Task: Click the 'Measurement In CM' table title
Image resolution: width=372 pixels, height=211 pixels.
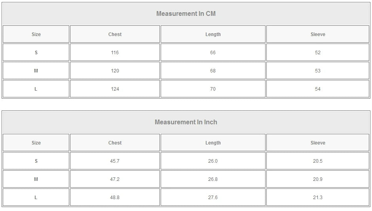Action: (186, 14)
